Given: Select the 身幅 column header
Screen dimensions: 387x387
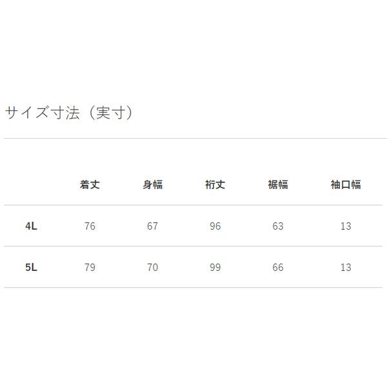Looking at the screenshot, I should coord(152,184).
